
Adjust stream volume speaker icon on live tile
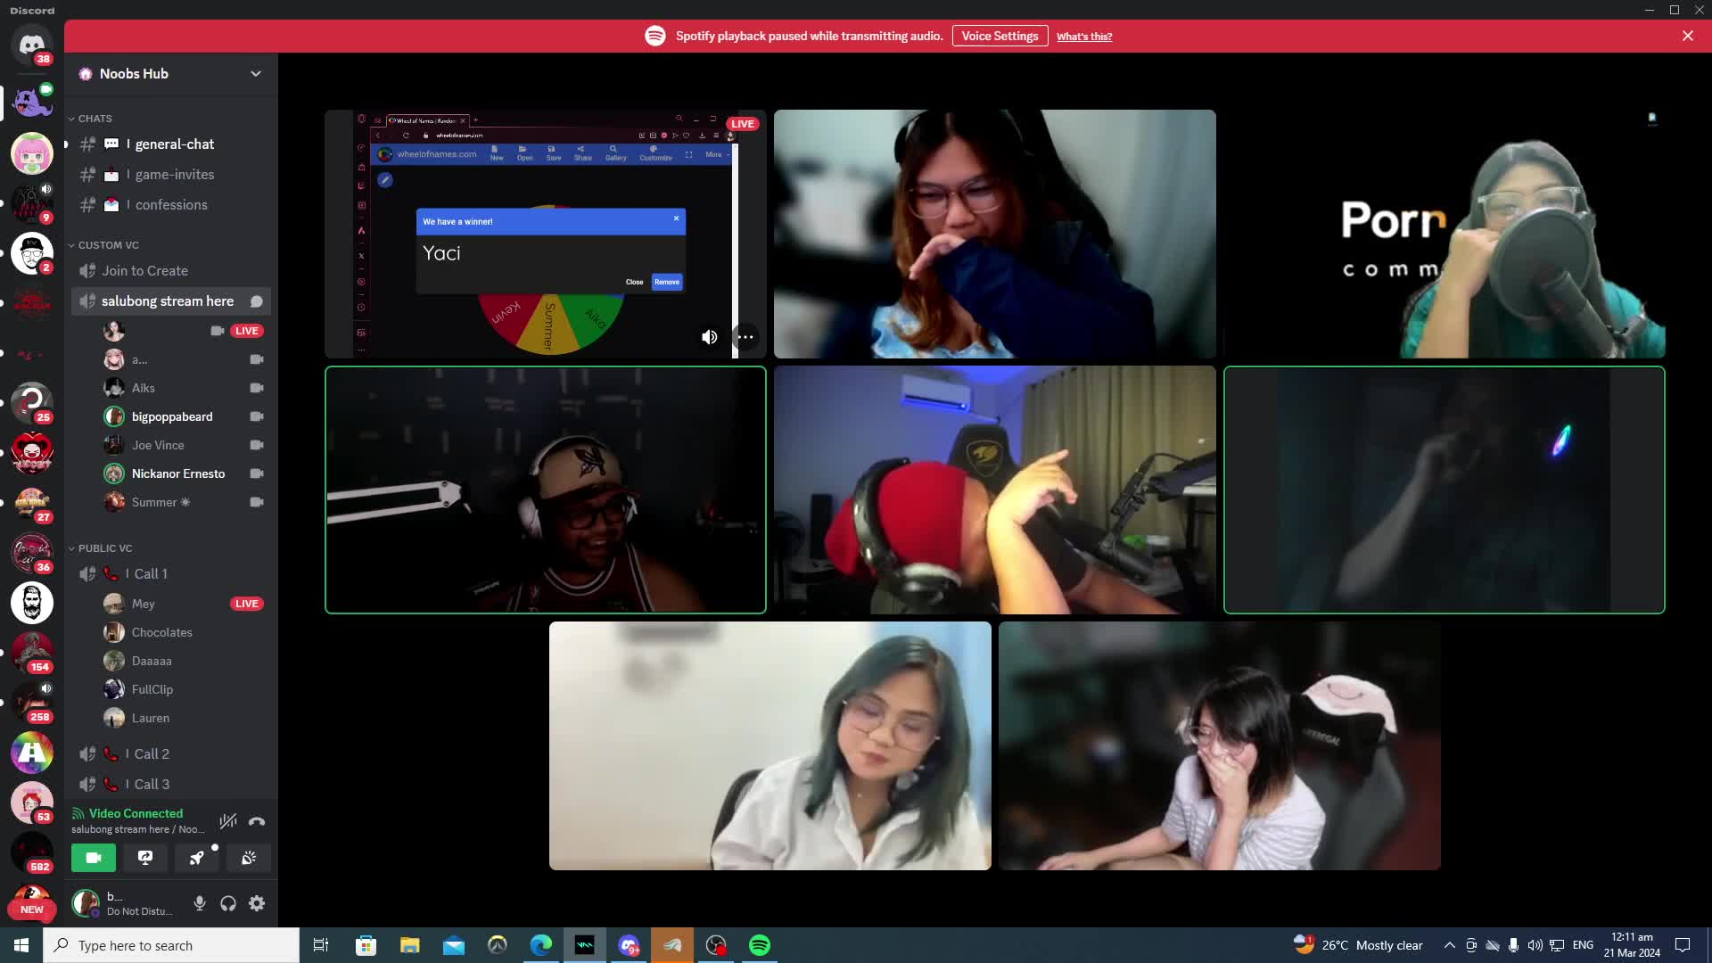tap(709, 337)
